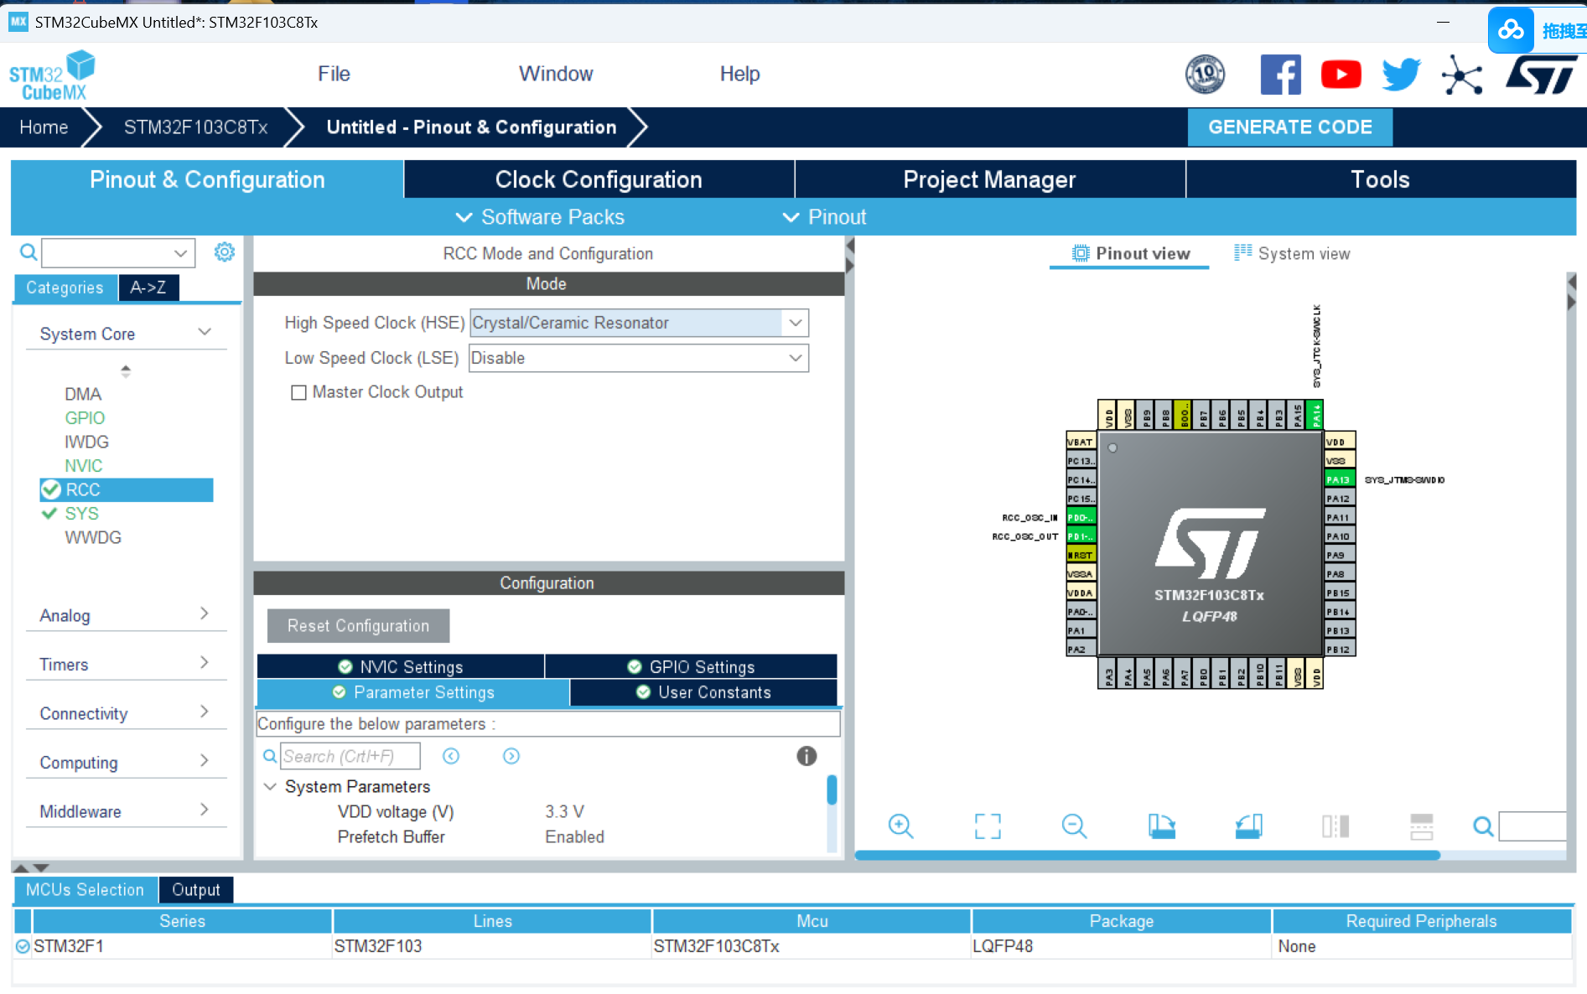The image size is (1587, 994).
Task: Open the GPIO Settings tab
Action: (x=692, y=666)
